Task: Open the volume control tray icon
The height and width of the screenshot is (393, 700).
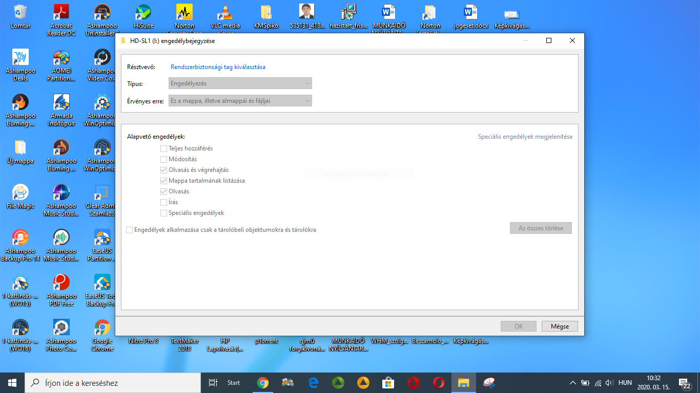Action: [609, 382]
